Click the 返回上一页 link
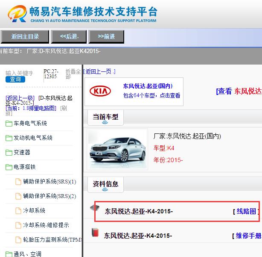 pos(99,72)
